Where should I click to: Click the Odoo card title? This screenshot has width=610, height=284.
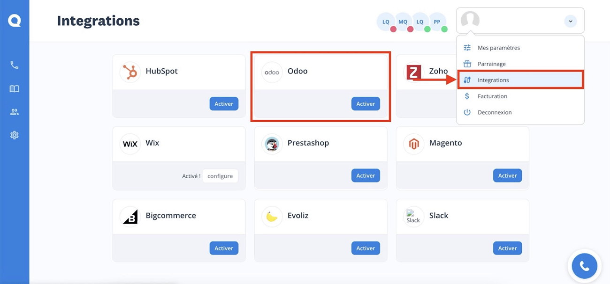coord(297,71)
